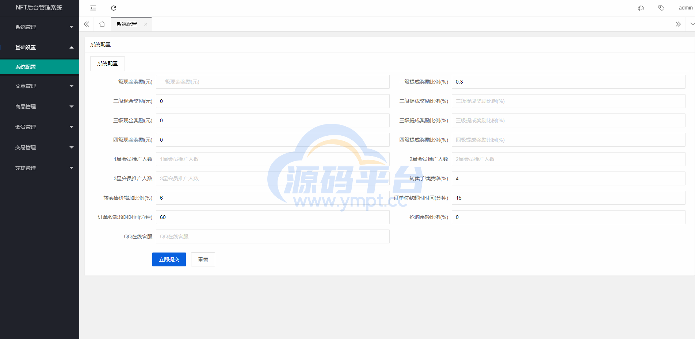
Task: Click the 系统配置 card header text
Action: pos(100,45)
